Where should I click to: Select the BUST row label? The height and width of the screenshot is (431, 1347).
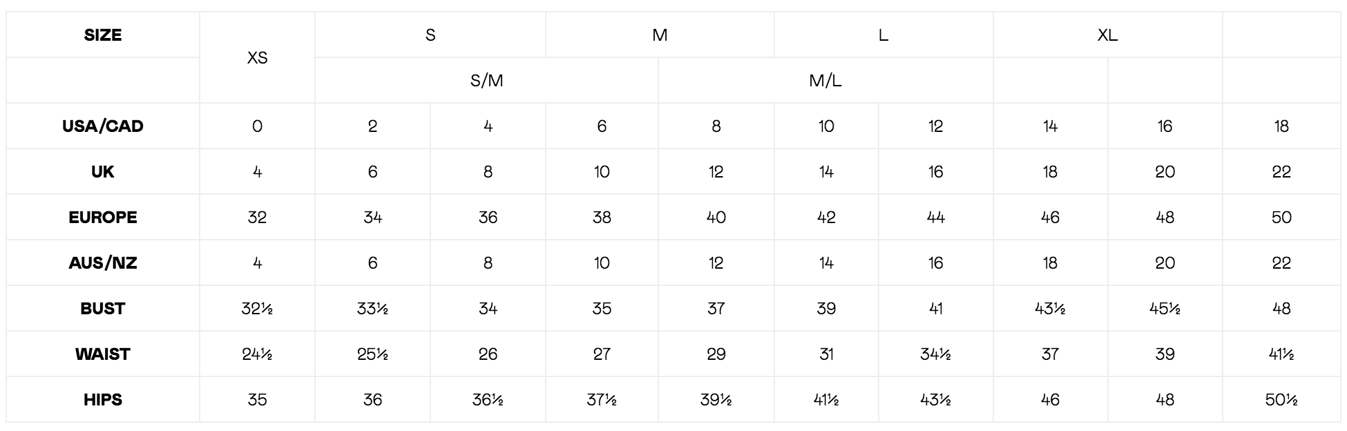[x=103, y=309]
